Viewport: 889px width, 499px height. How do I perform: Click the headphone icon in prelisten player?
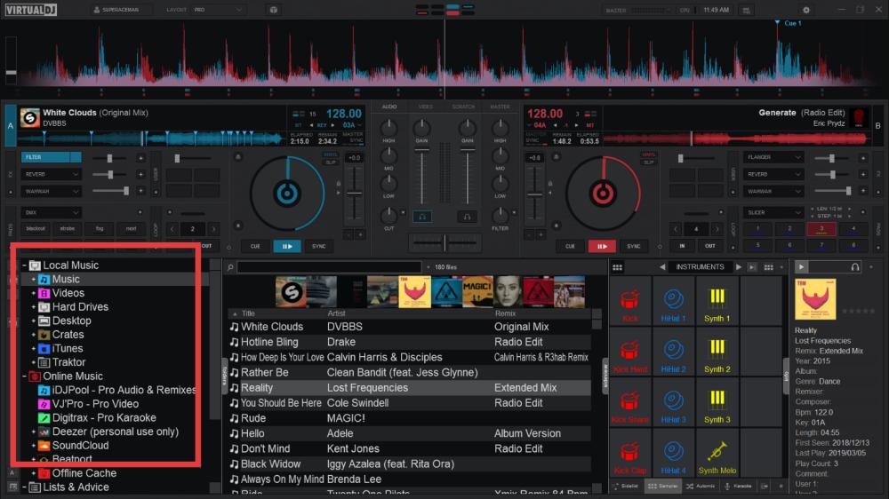pos(854,266)
